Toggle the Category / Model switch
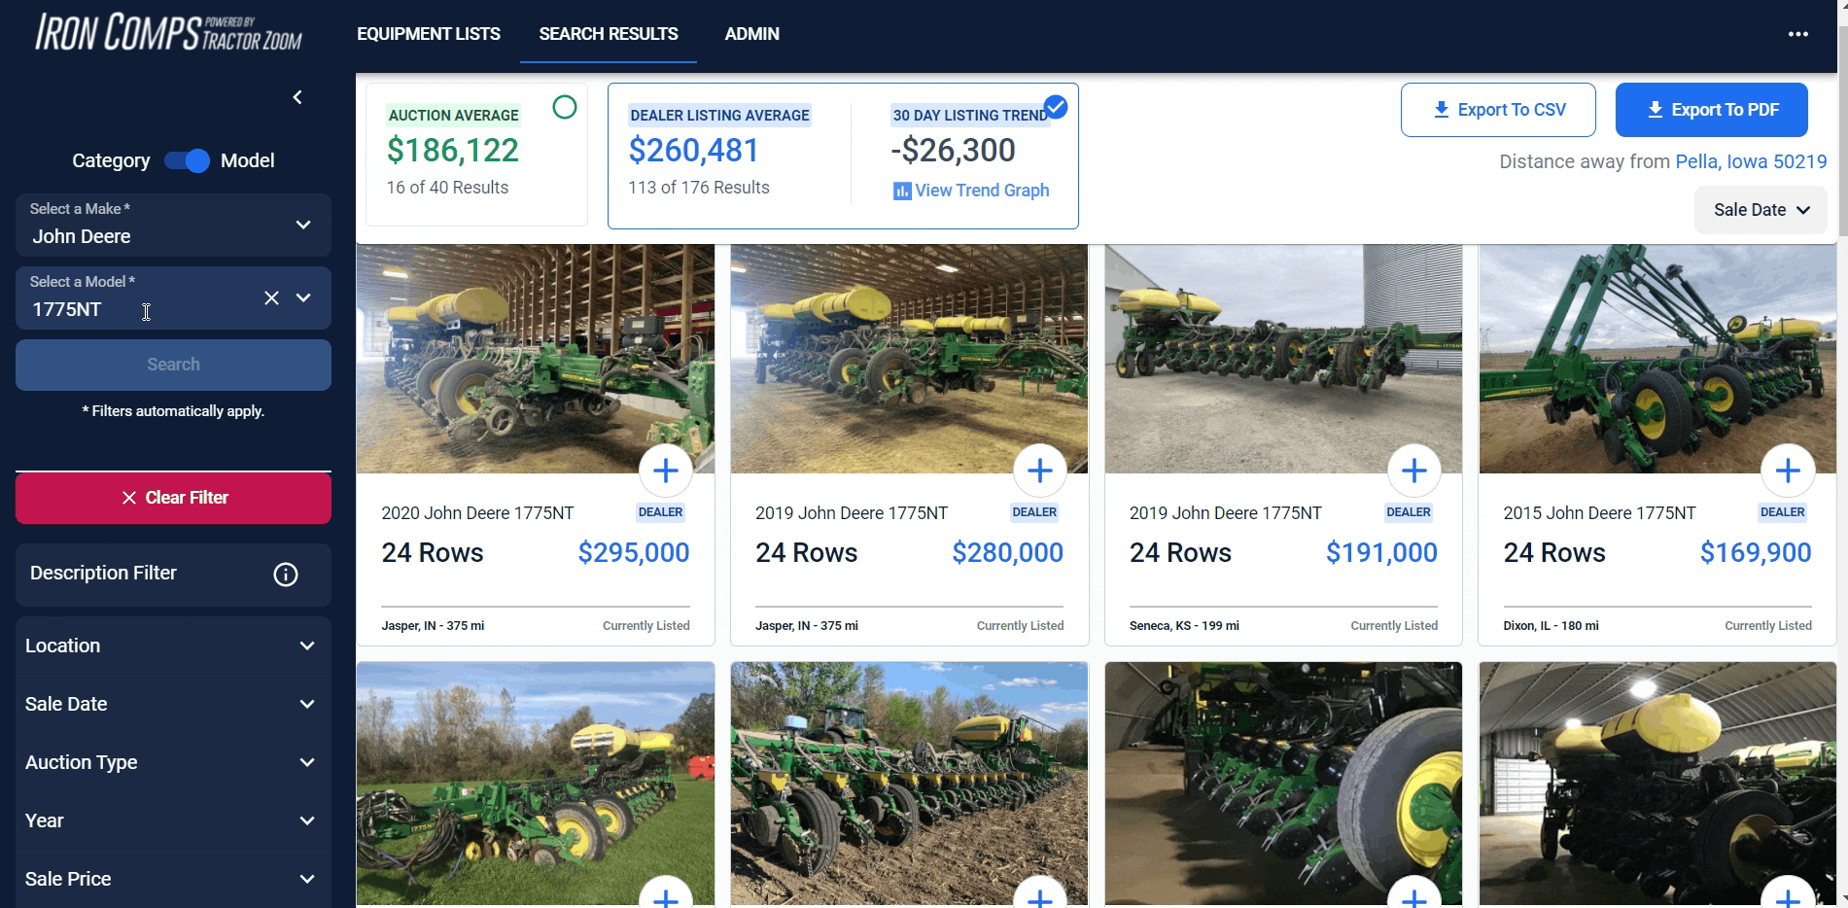The image size is (1848, 908). (x=187, y=160)
